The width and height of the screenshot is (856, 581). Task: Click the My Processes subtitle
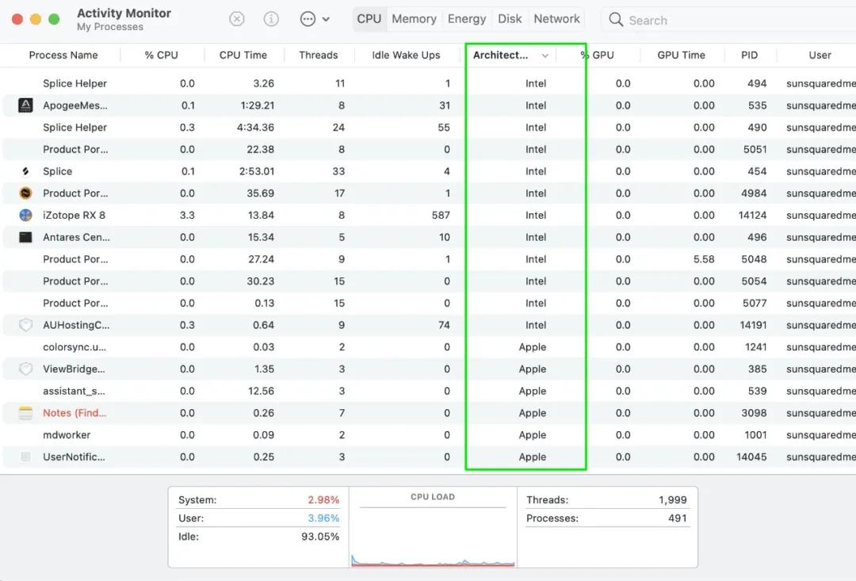[x=109, y=27]
